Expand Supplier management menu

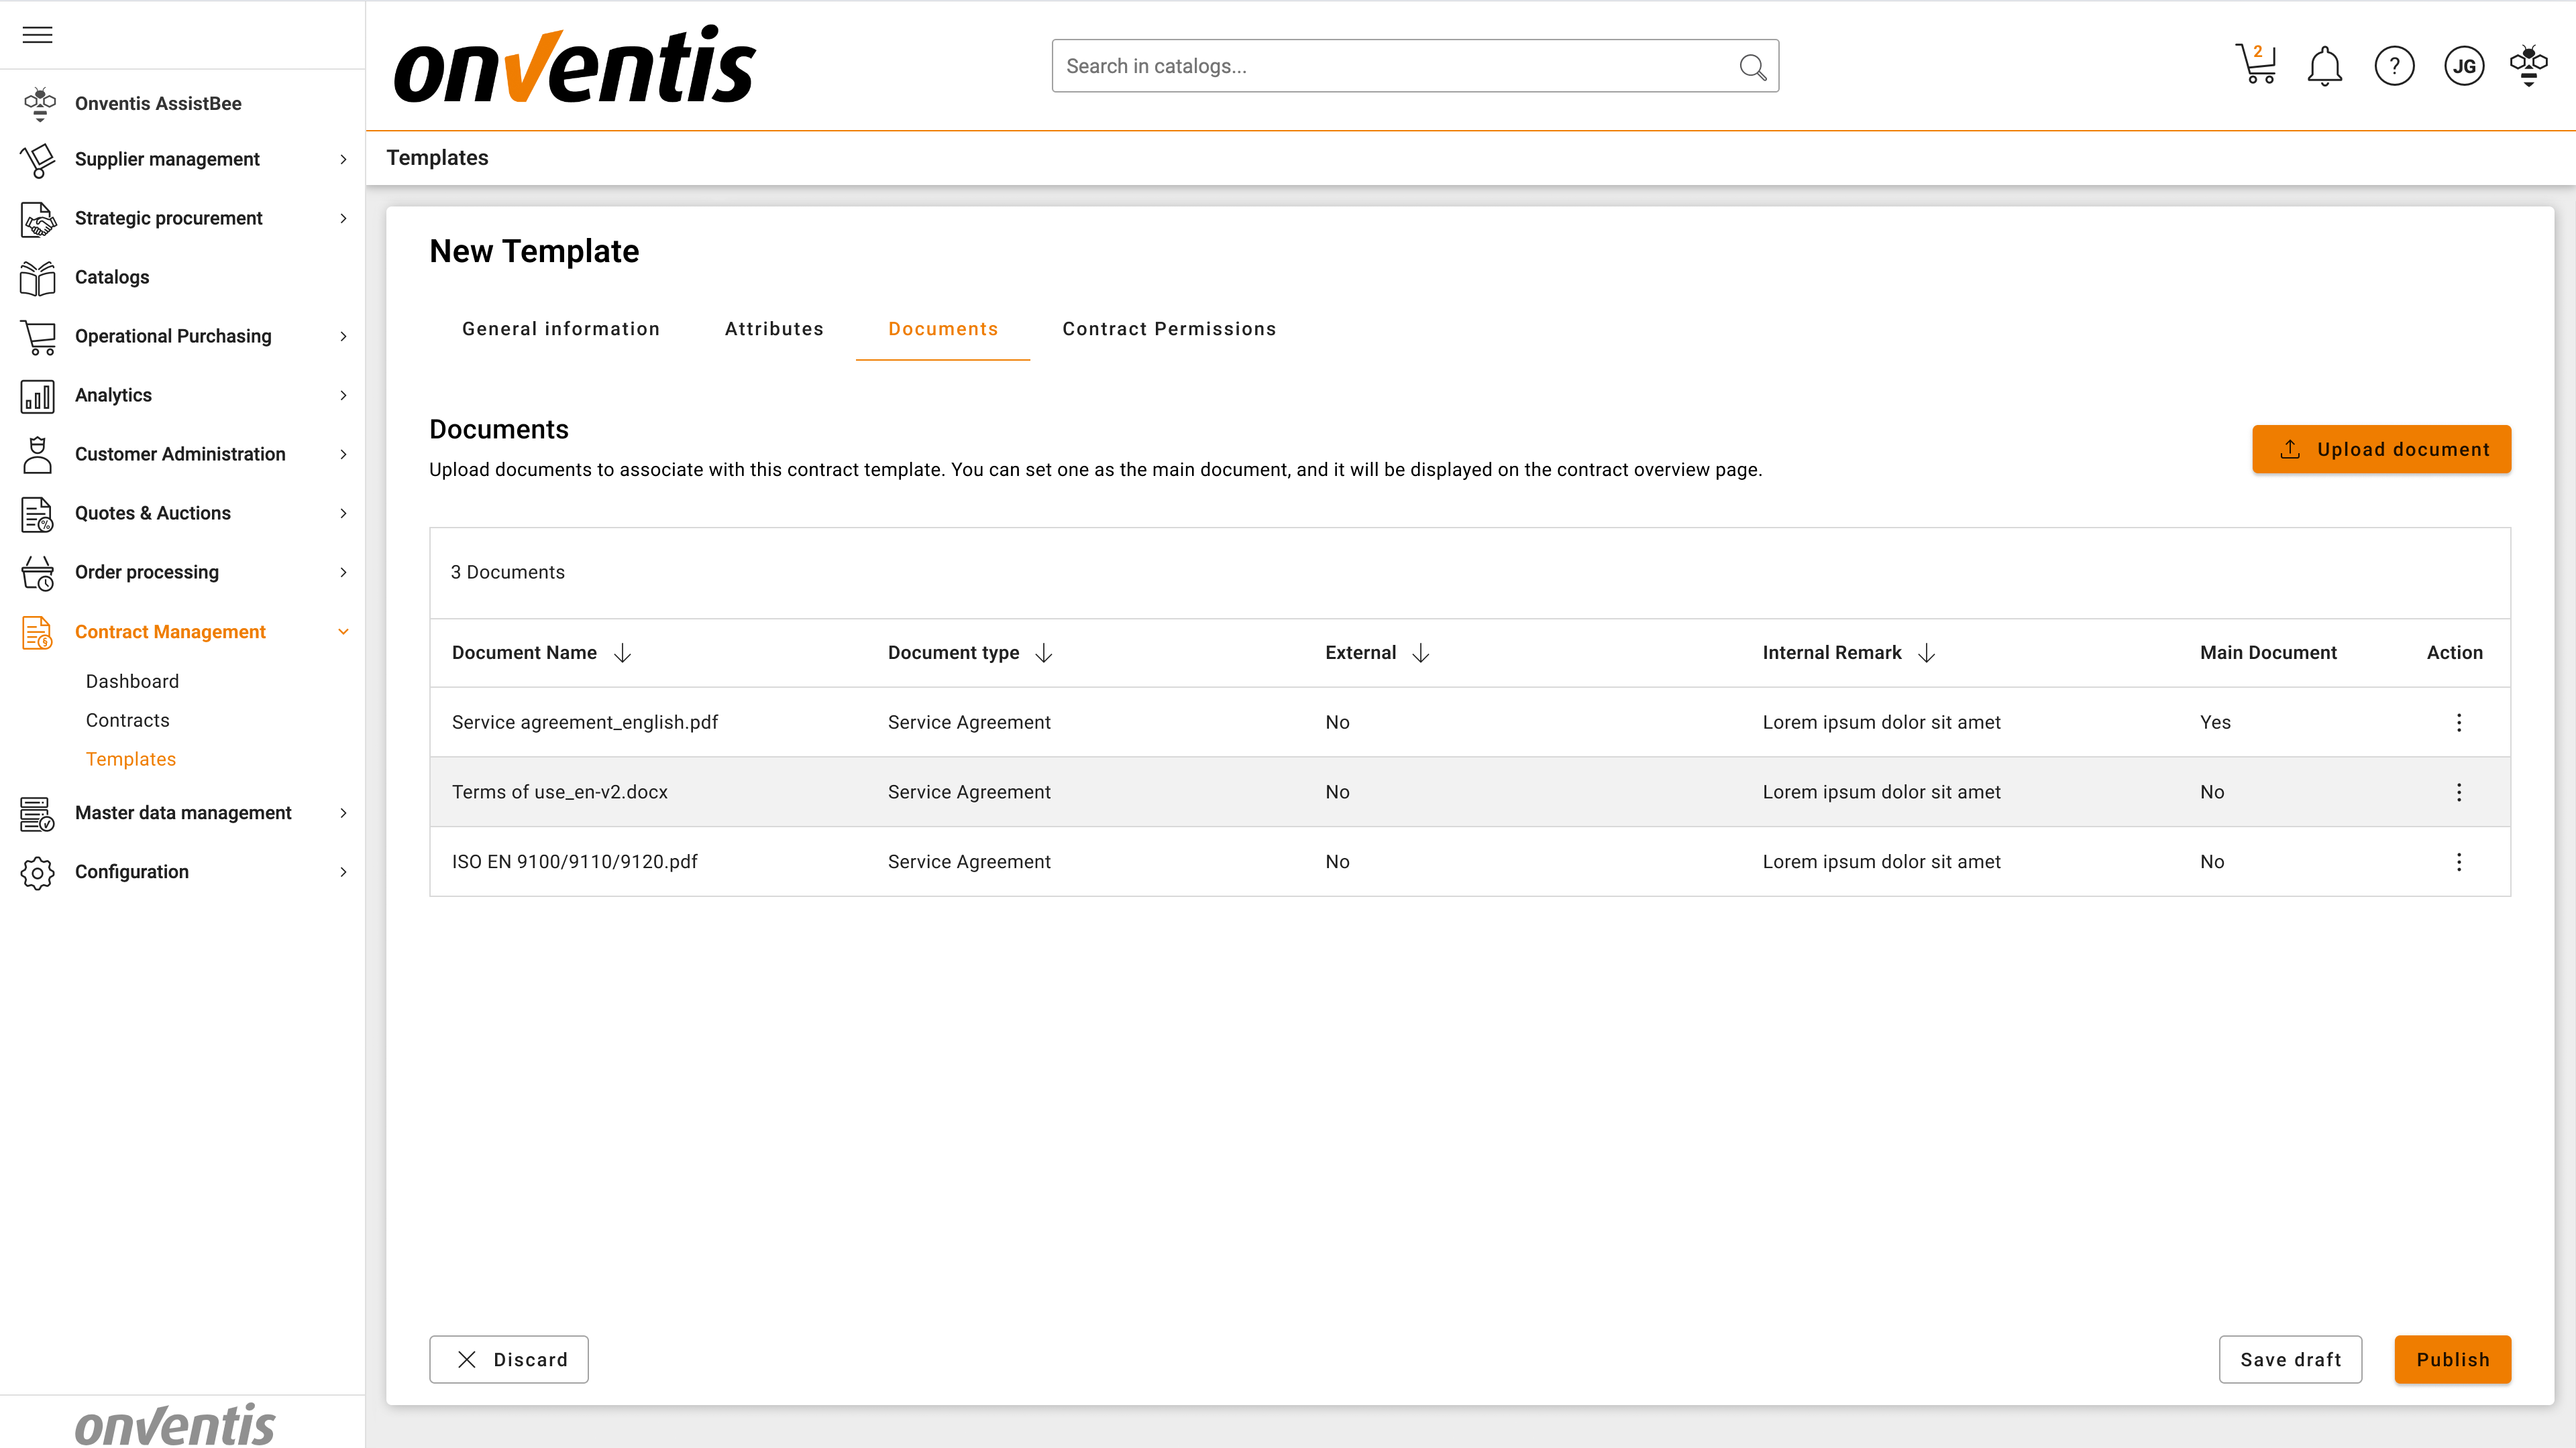coord(343,159)
